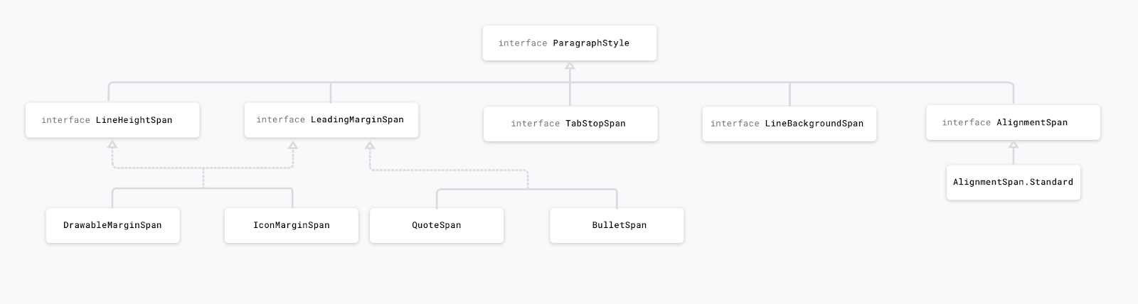Select the AlignmentSpan.Standard class box
The width and height of the screenshot is (1138, 304).
[x=1013, y=183]
